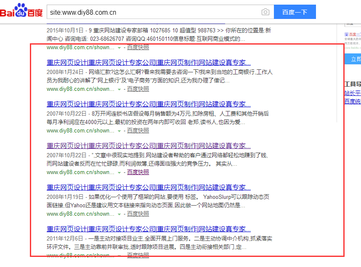Click green URL under the 网站建设者 result
This screenshot has height=267, width=361.
tap(80, 172)
